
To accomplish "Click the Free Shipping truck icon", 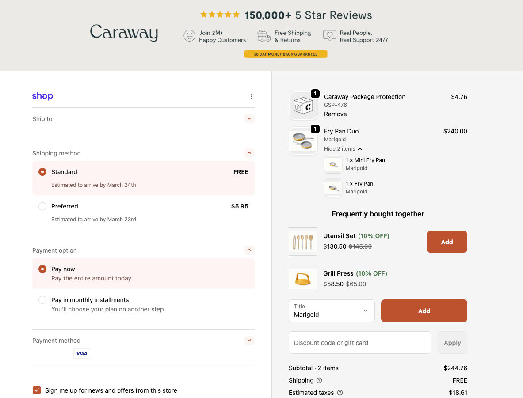I will [264, 36].
